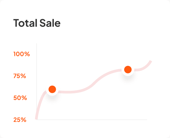Click the 50% y-axis label
The width and height of the screenshot is (170, 138).
coord(20,98)
